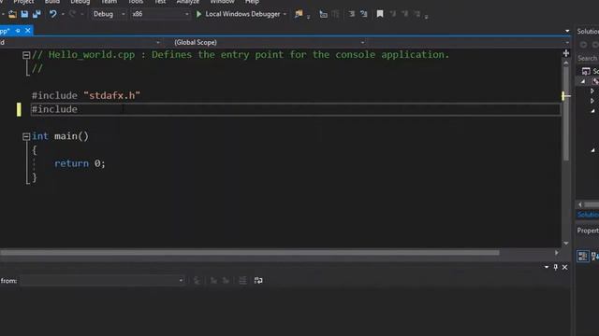Viewport: 599px width, 336px height.
Task: Click the Find in Files icon
Action: 299,14
